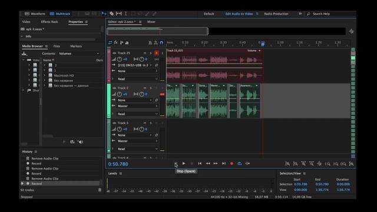Click the red Record button

232,164
